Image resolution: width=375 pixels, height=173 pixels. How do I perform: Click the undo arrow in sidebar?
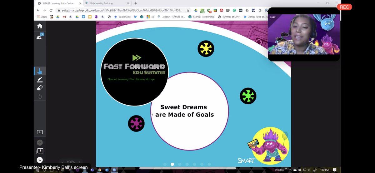(x=40, y=96)
